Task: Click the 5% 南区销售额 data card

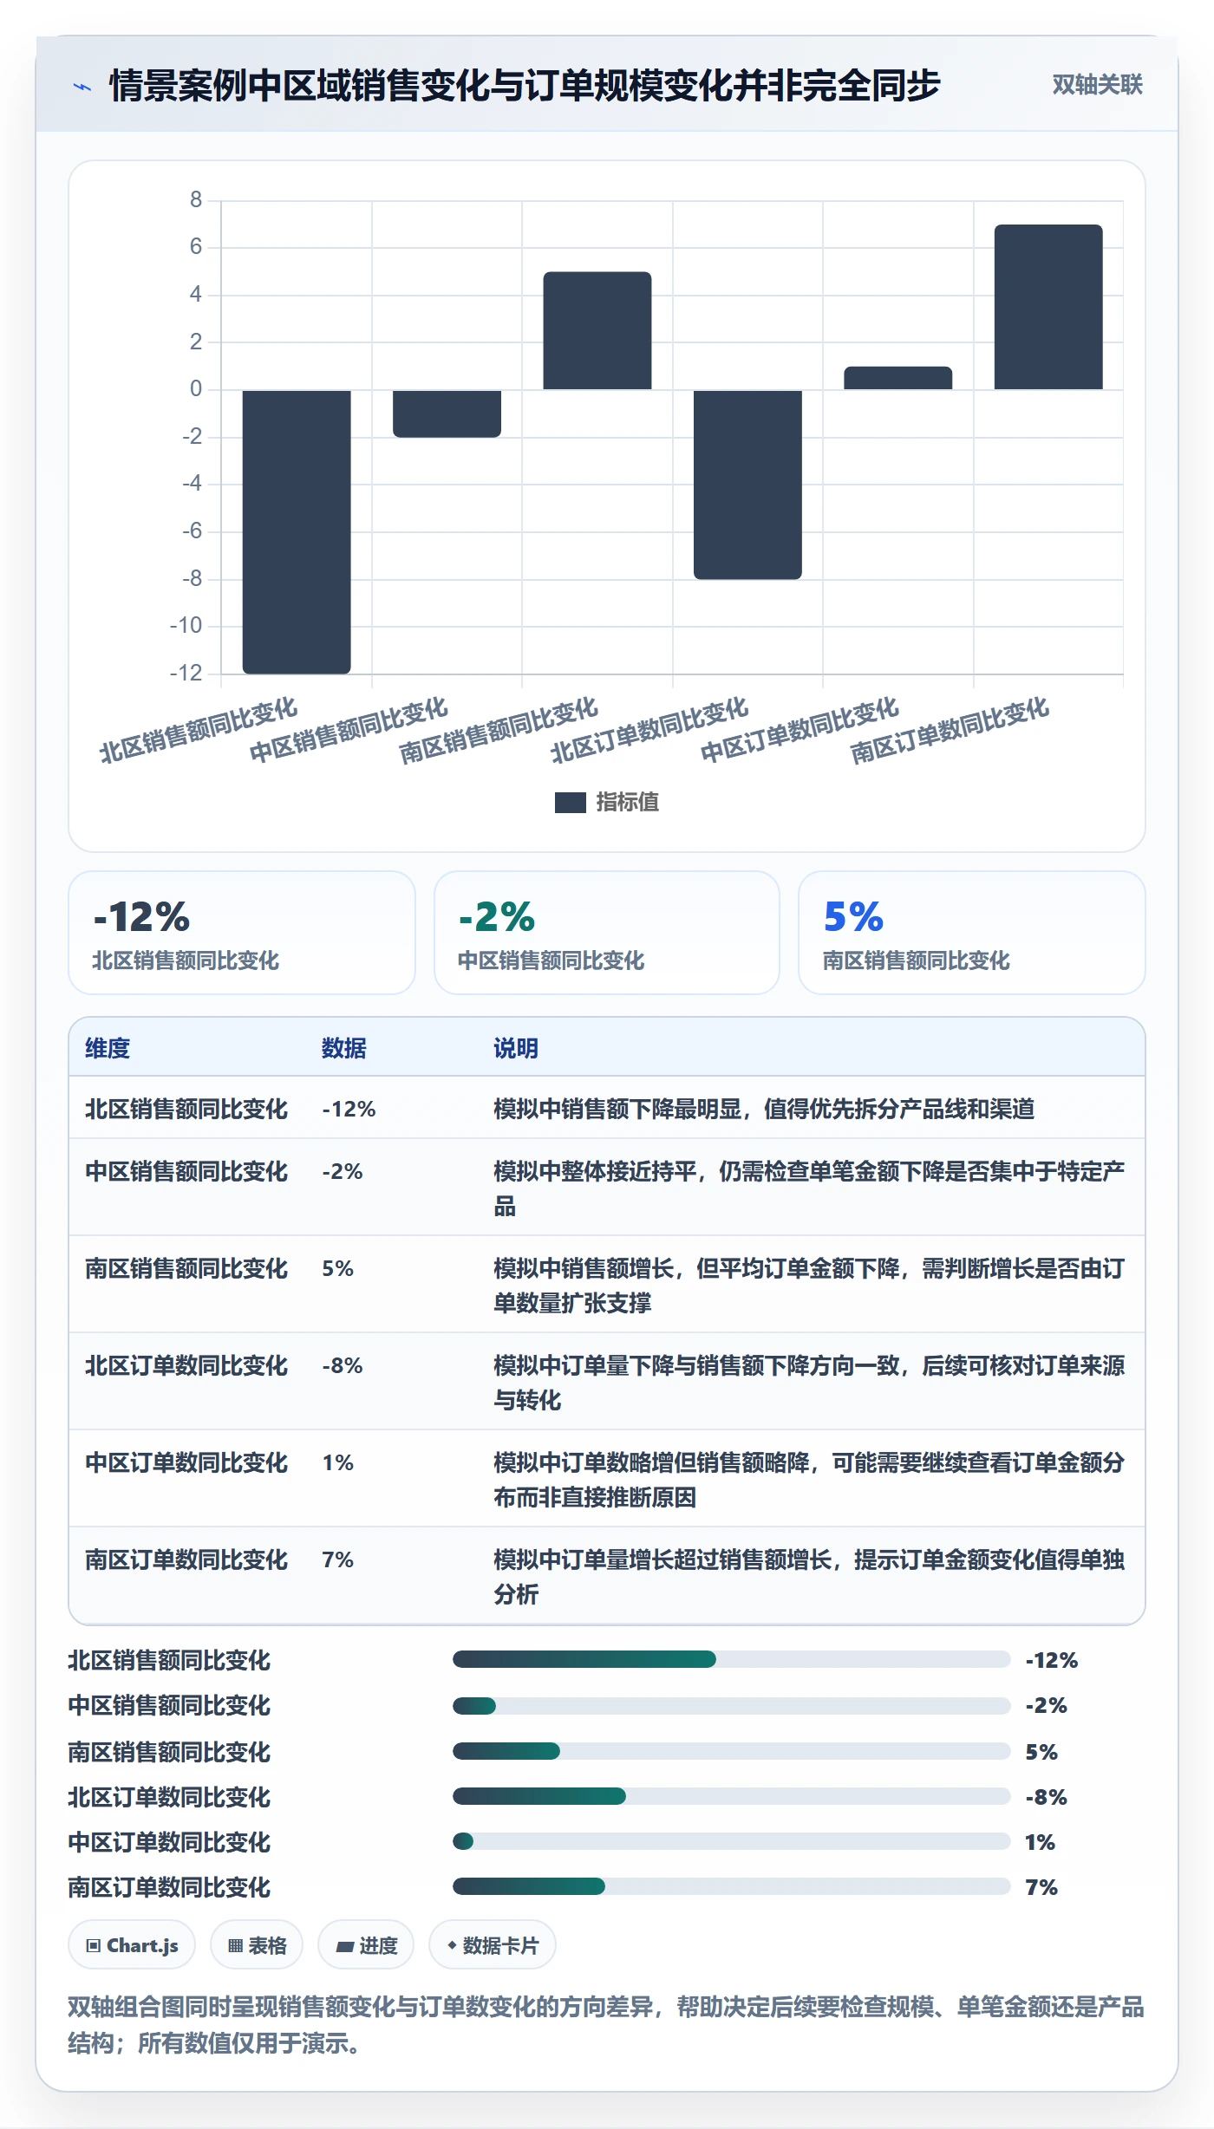Action: coord(972,933)
